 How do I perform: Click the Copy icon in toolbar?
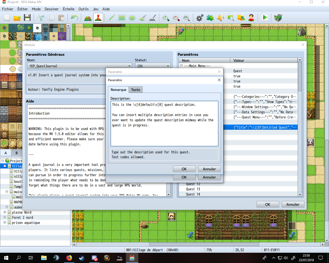coord(51,18)
